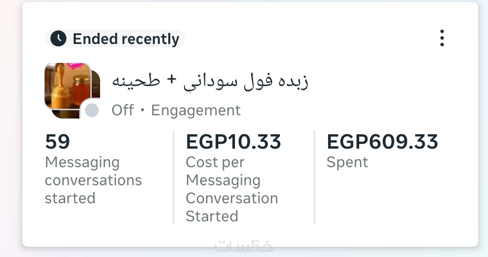
Task: Select the 59 conversations count
Action: point(57,142)
